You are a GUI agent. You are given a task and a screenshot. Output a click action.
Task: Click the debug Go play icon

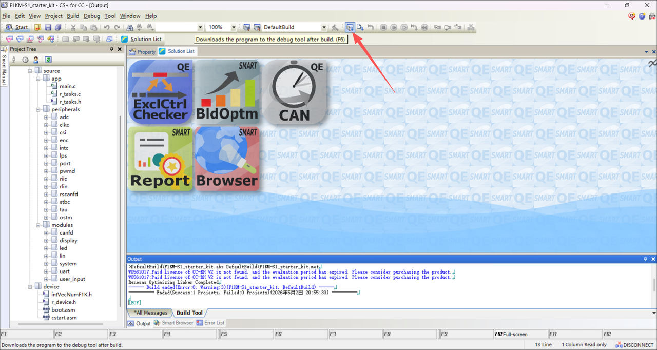tap(394, 27)
